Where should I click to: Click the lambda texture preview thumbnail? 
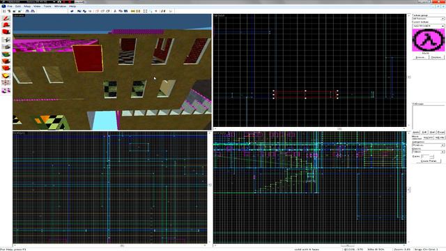(428, 40)
